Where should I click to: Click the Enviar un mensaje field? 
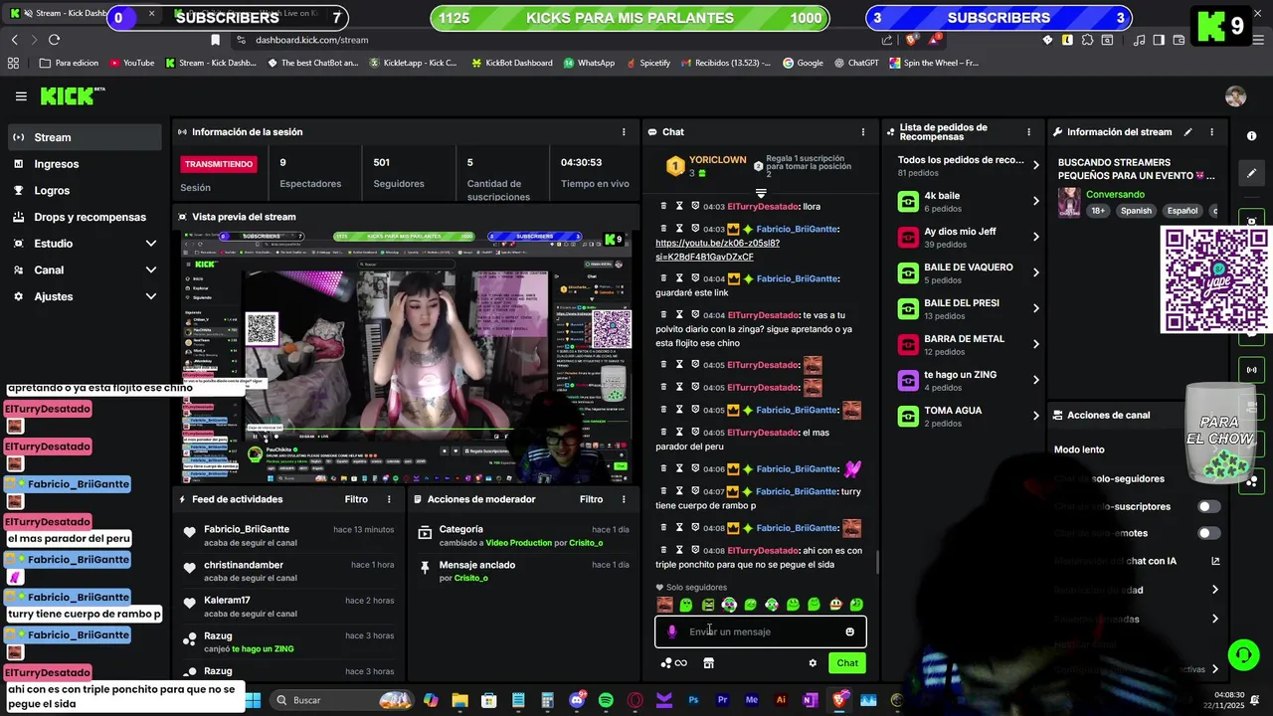761,631
